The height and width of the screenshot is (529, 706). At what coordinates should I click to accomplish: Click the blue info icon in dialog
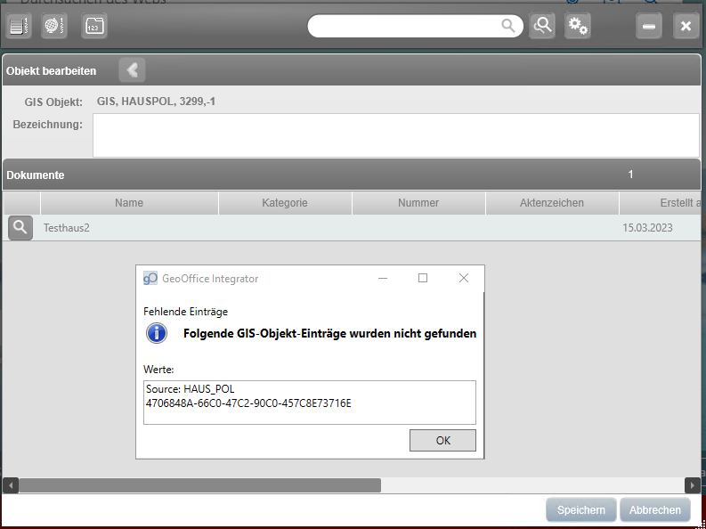157,334
